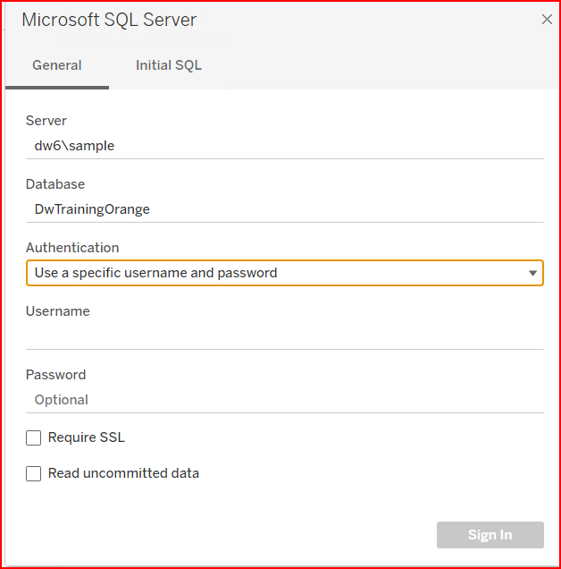Click the Password label above the field
The height and width of the screenshot is (569, 561).
point(56,375)
